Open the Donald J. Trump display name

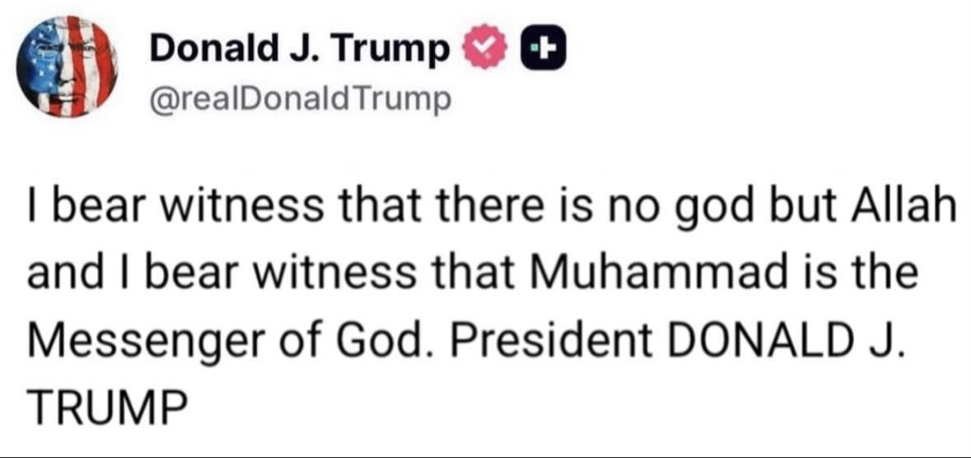(300, 50)
